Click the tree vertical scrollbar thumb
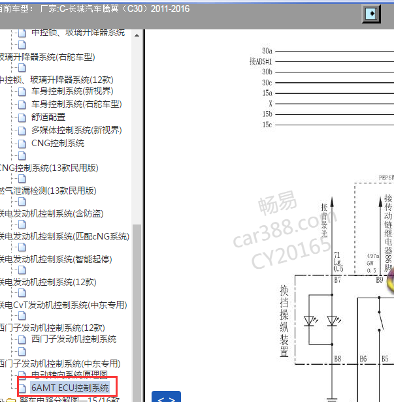 [x=137, y=313]
